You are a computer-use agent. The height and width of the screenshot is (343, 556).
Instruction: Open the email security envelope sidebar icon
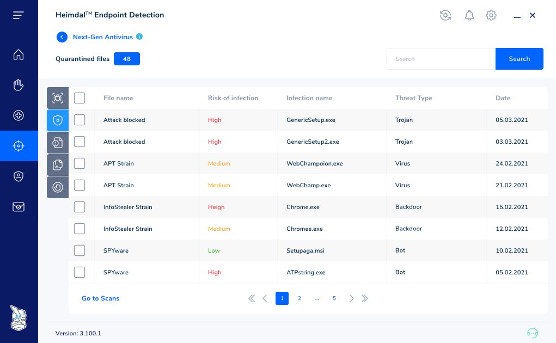(x=19, y=207)
